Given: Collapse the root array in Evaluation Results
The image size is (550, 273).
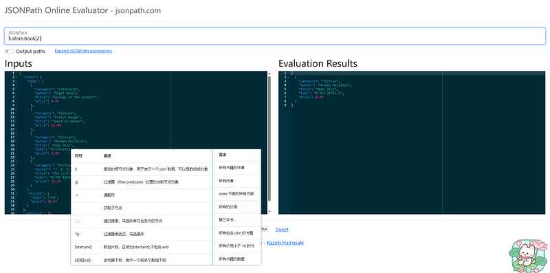Looking at the screenshot, I should 287,73.
